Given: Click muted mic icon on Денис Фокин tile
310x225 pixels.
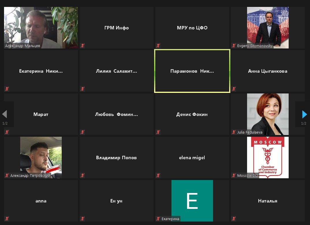Looking at the screenshot, I should coord(158,132).
